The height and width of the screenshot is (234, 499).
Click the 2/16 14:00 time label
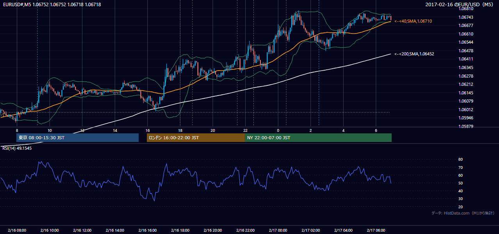(x=115, y=230)
